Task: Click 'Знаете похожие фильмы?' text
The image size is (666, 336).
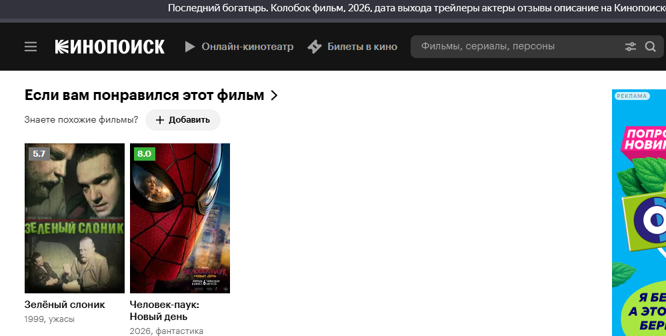Action: [x=81, y=120]
